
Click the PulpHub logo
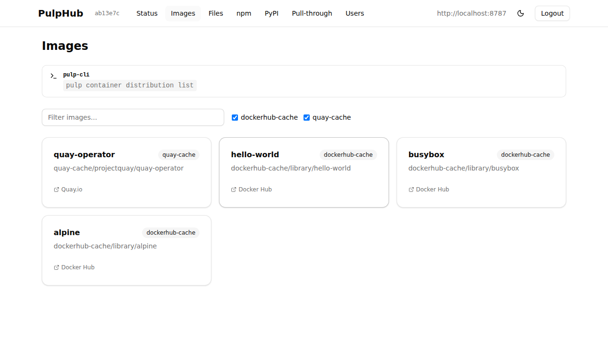60,13
